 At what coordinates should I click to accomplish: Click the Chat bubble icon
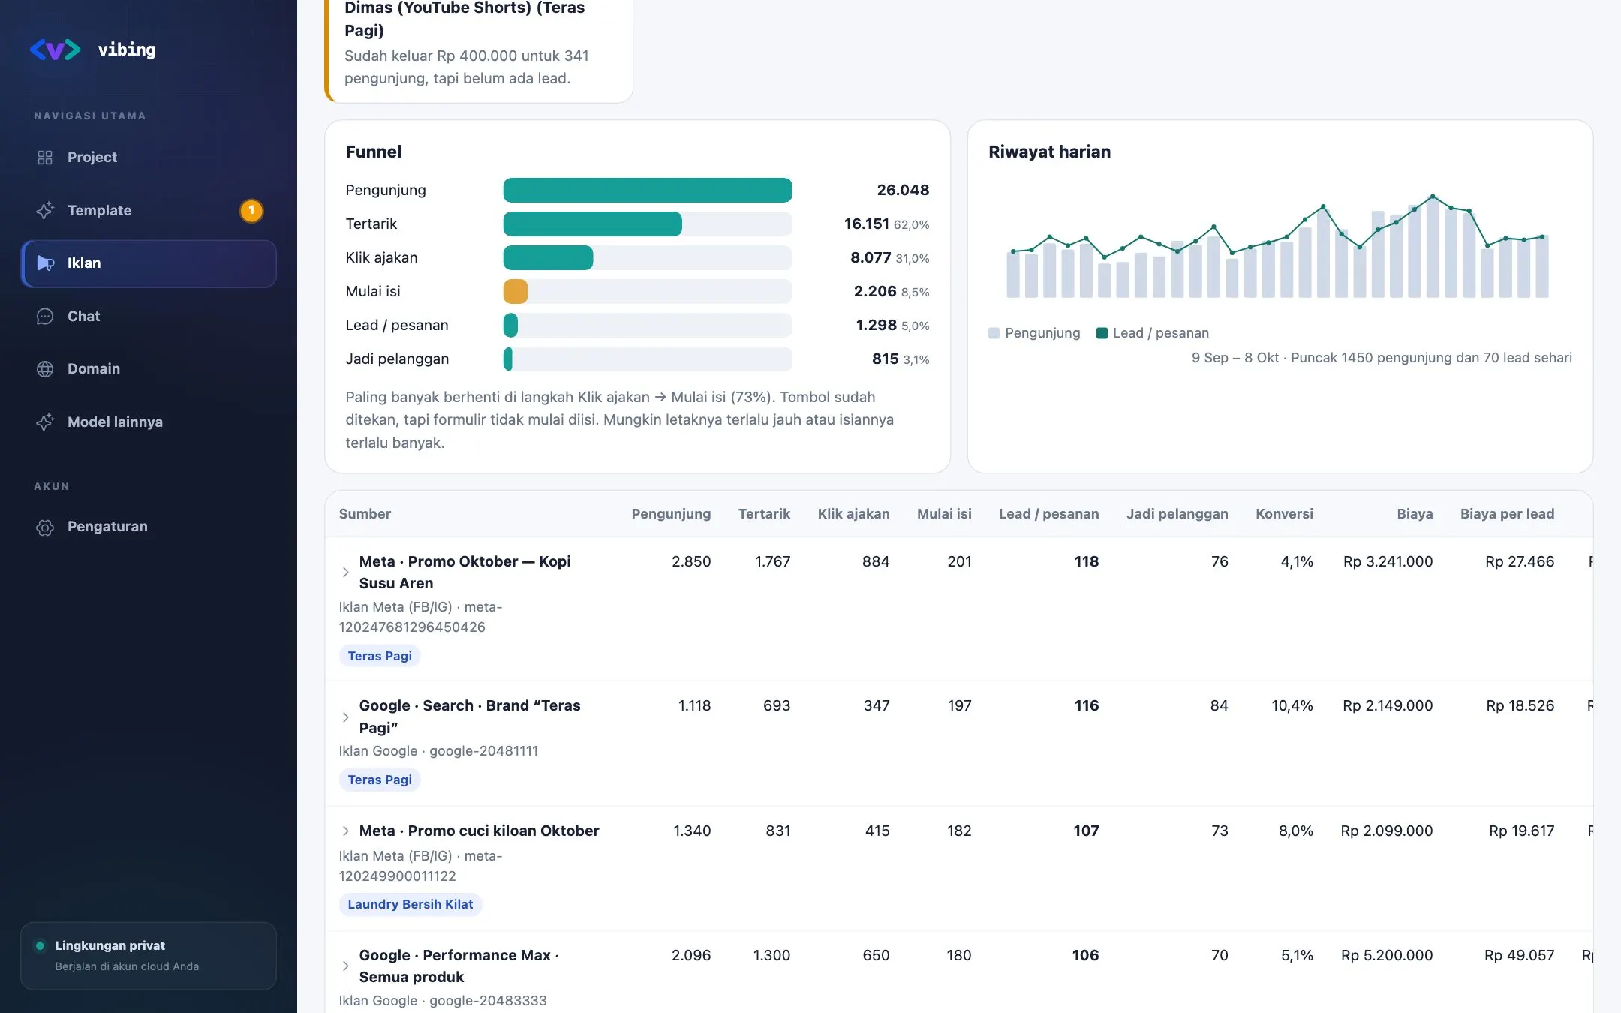[x=45, y=317]
